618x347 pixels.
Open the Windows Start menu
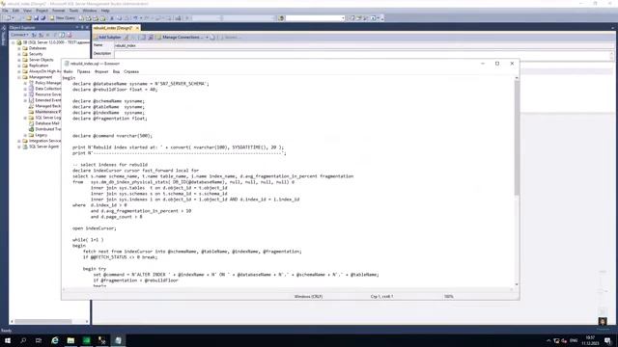[x=8, y=340]
